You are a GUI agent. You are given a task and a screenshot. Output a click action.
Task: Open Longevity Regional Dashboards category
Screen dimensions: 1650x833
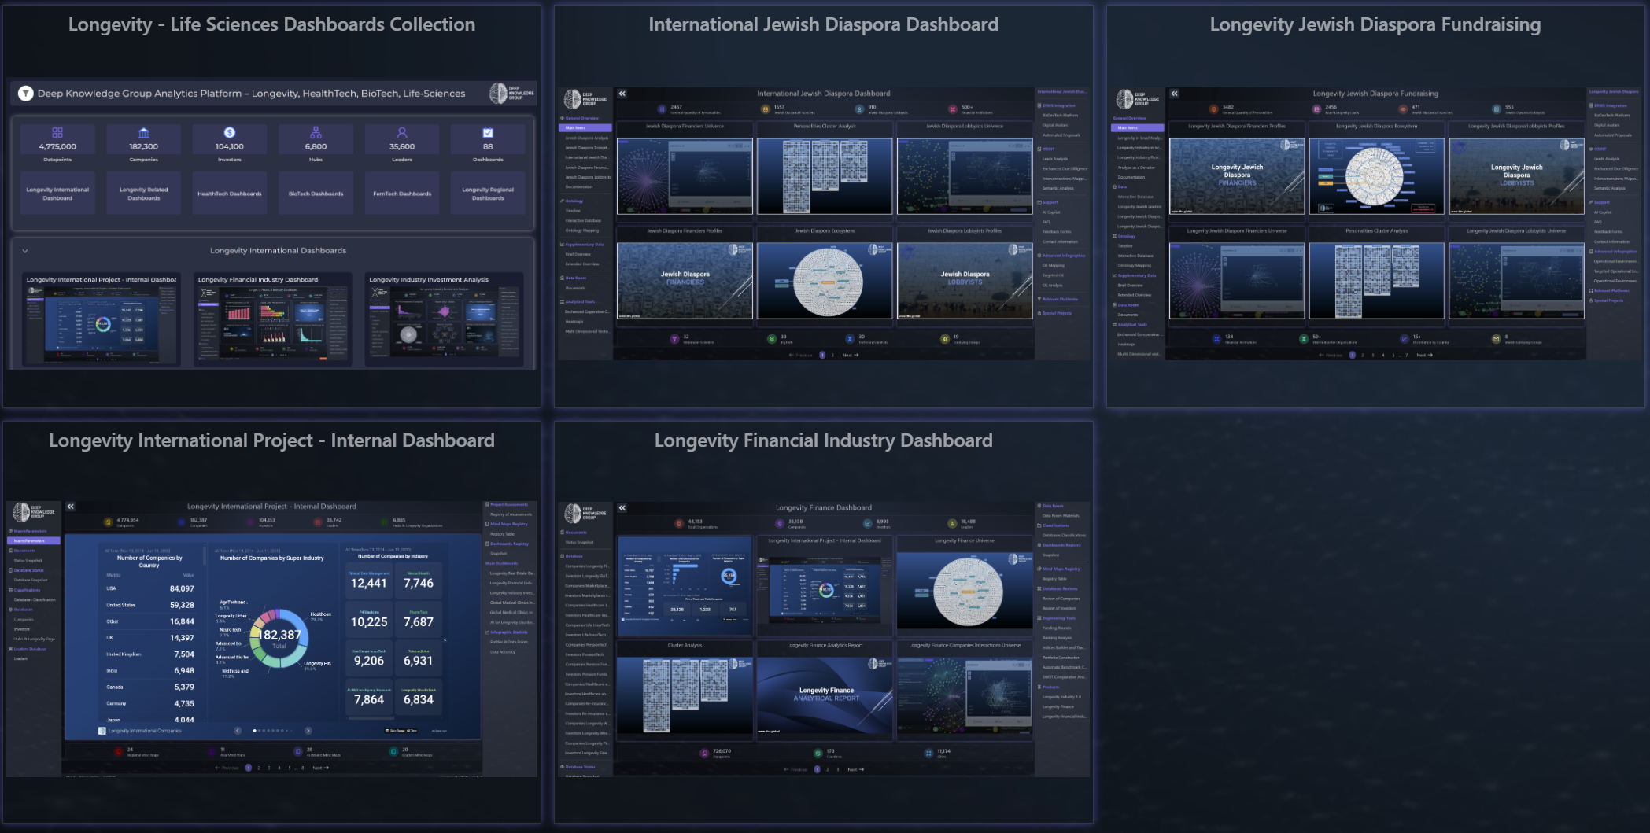pos(488,194)
